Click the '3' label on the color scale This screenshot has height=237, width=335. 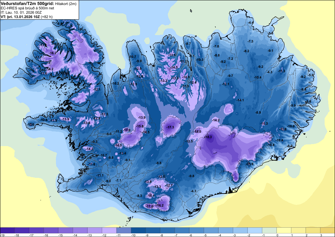coord(321,235)
